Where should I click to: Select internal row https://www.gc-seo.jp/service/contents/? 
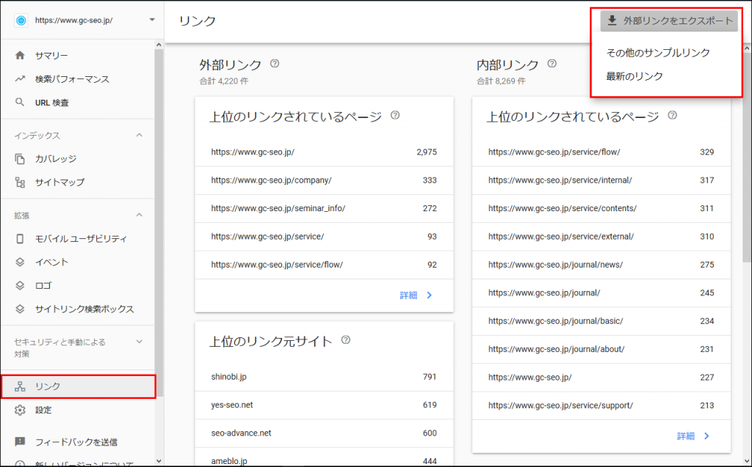(x=601, y=208)
